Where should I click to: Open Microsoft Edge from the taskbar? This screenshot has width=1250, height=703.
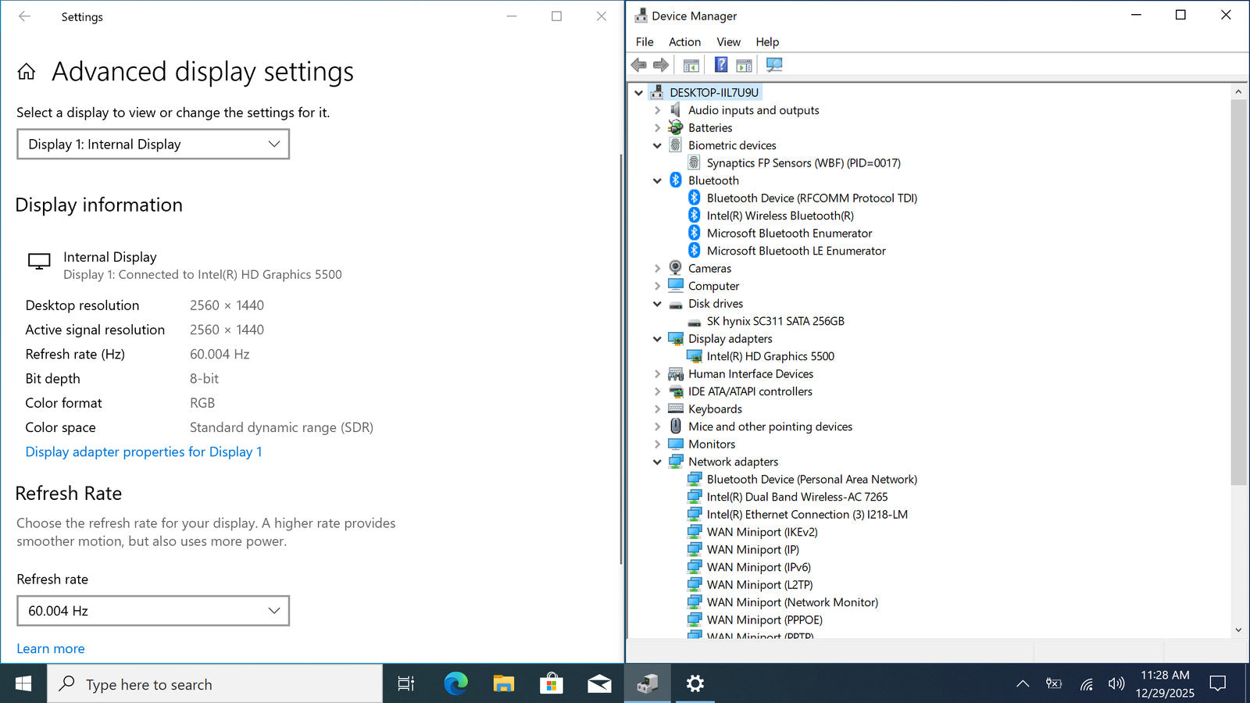click(455, 684)
